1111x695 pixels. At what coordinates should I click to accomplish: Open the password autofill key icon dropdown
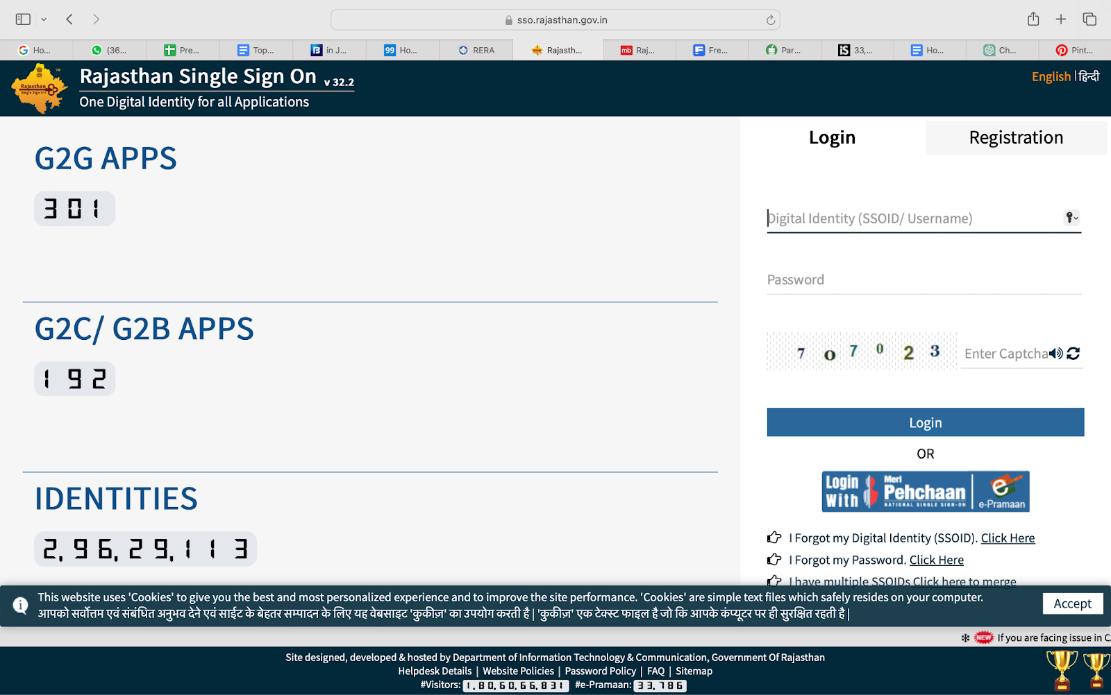point(1072,218)
